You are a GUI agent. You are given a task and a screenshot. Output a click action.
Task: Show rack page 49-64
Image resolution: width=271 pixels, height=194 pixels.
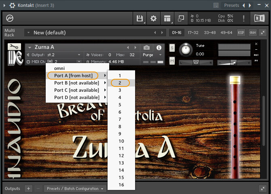226,32
